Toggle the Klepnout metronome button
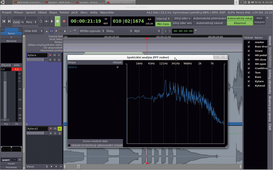273x170 pixels. 240,23
